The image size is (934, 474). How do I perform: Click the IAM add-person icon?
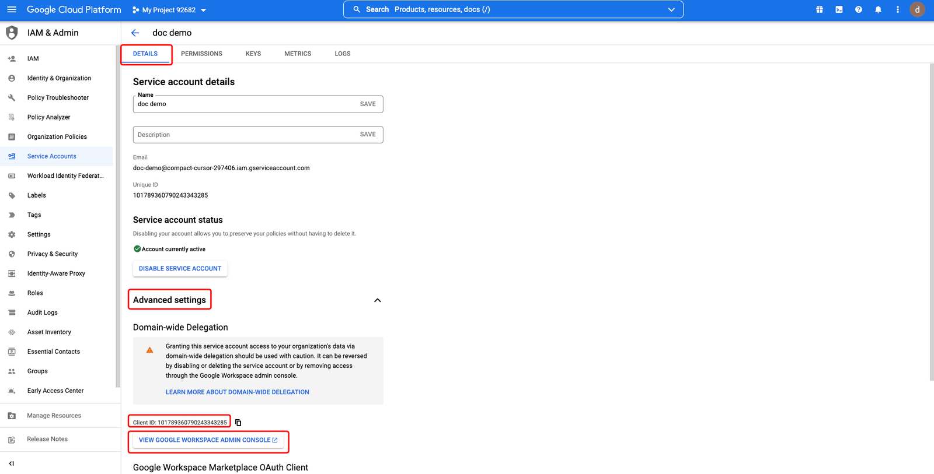click(12, 59)
